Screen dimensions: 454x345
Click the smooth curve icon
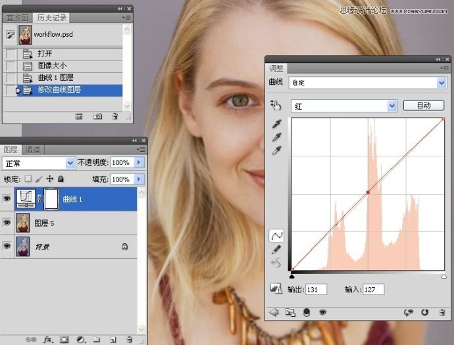tap(276, 263)
